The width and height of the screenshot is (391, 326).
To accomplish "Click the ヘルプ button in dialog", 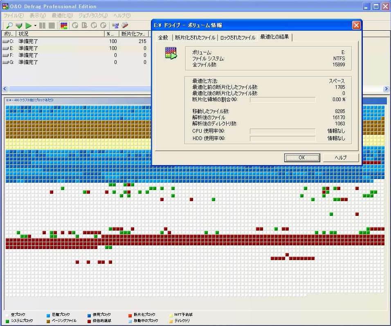I will 341,158.
